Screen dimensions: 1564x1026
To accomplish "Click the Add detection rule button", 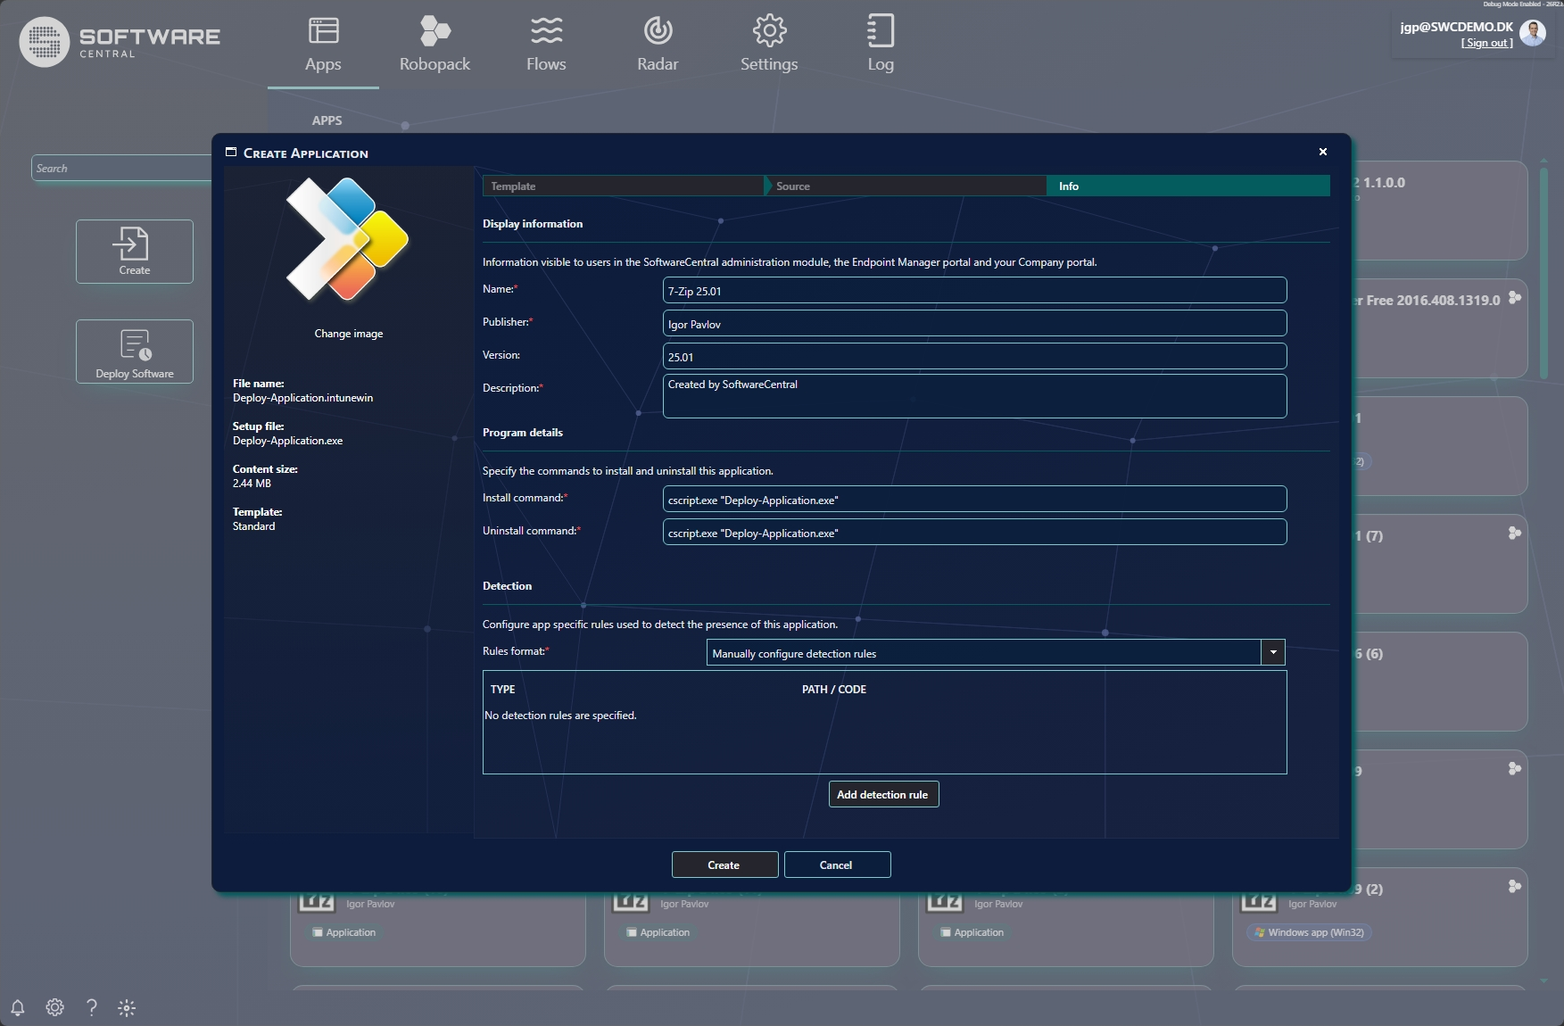I will 883,794.
